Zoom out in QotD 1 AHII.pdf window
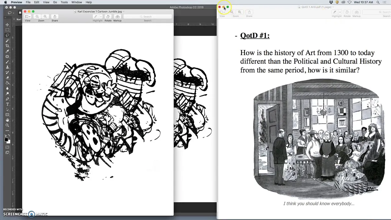 232,12
